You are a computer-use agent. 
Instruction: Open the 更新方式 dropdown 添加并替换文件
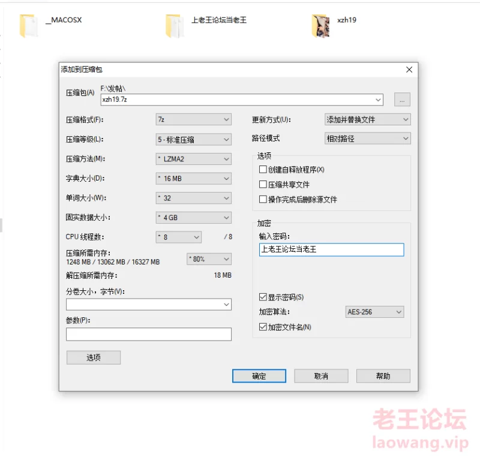point(368,119)
